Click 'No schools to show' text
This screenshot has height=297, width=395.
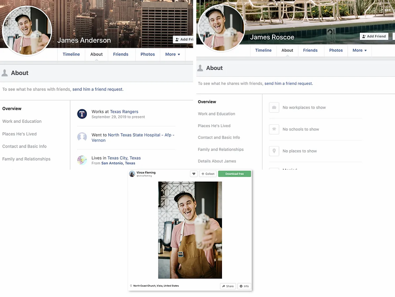click(301, 129)
